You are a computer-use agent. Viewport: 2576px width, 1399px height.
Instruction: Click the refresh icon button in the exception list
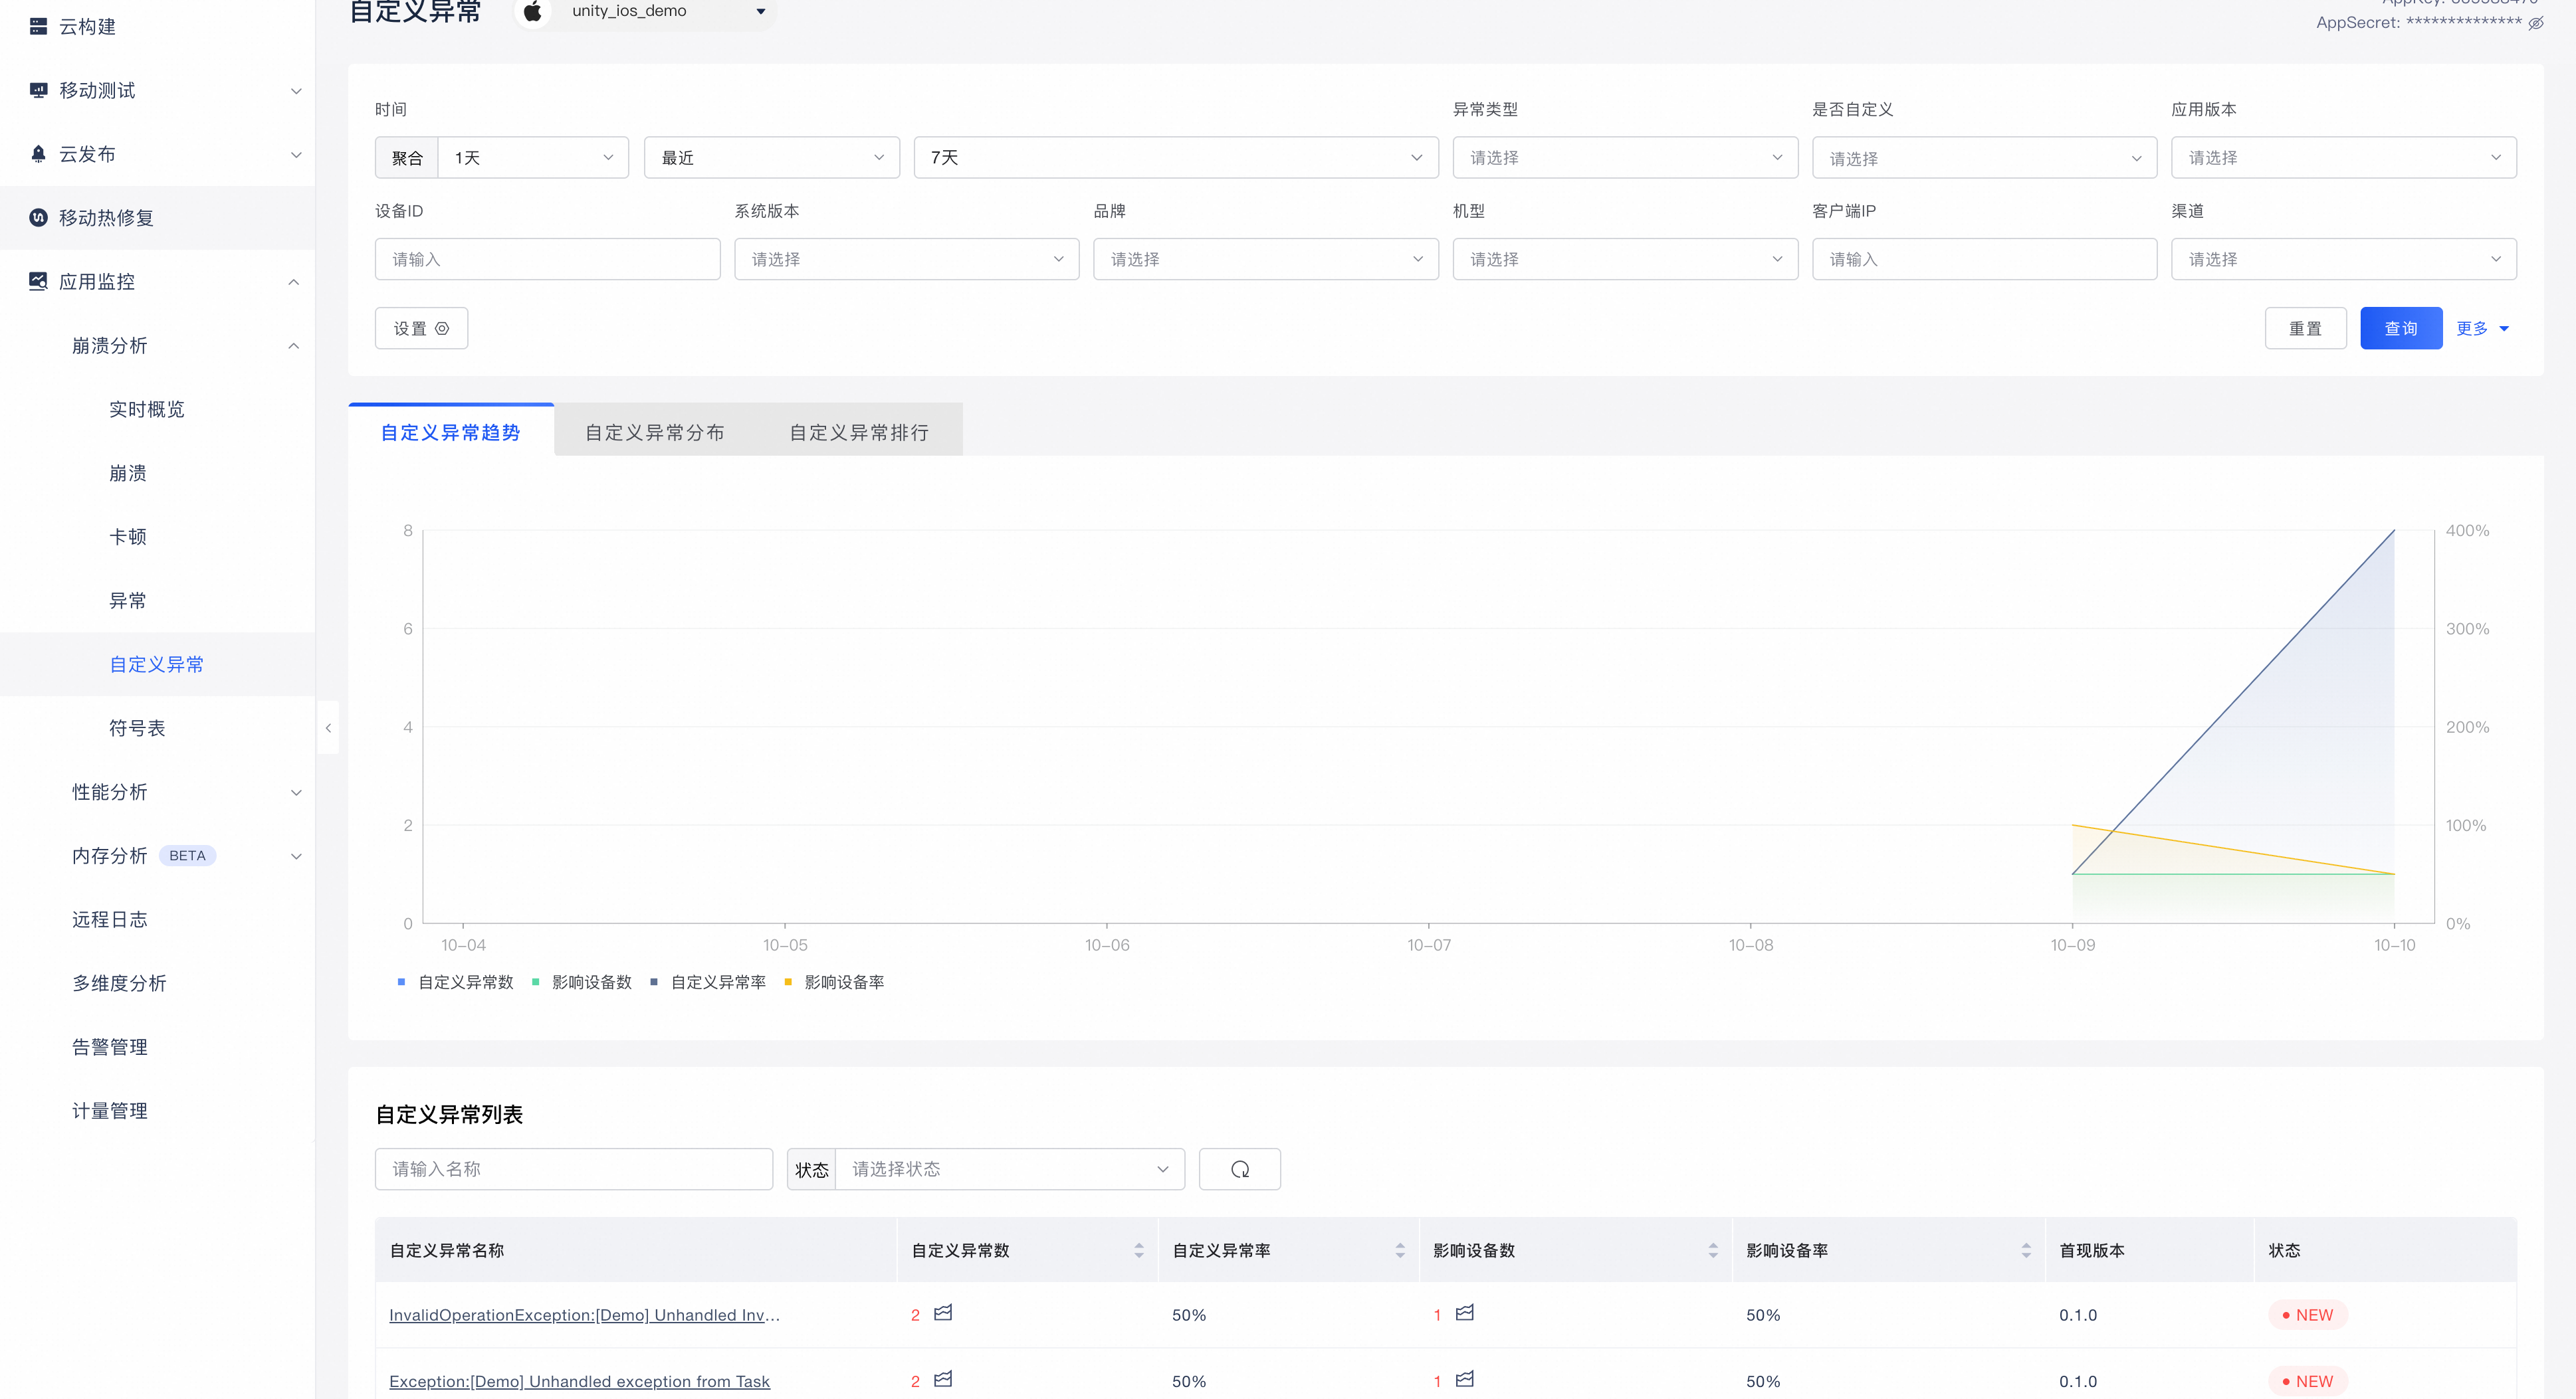point(1239,1169)
